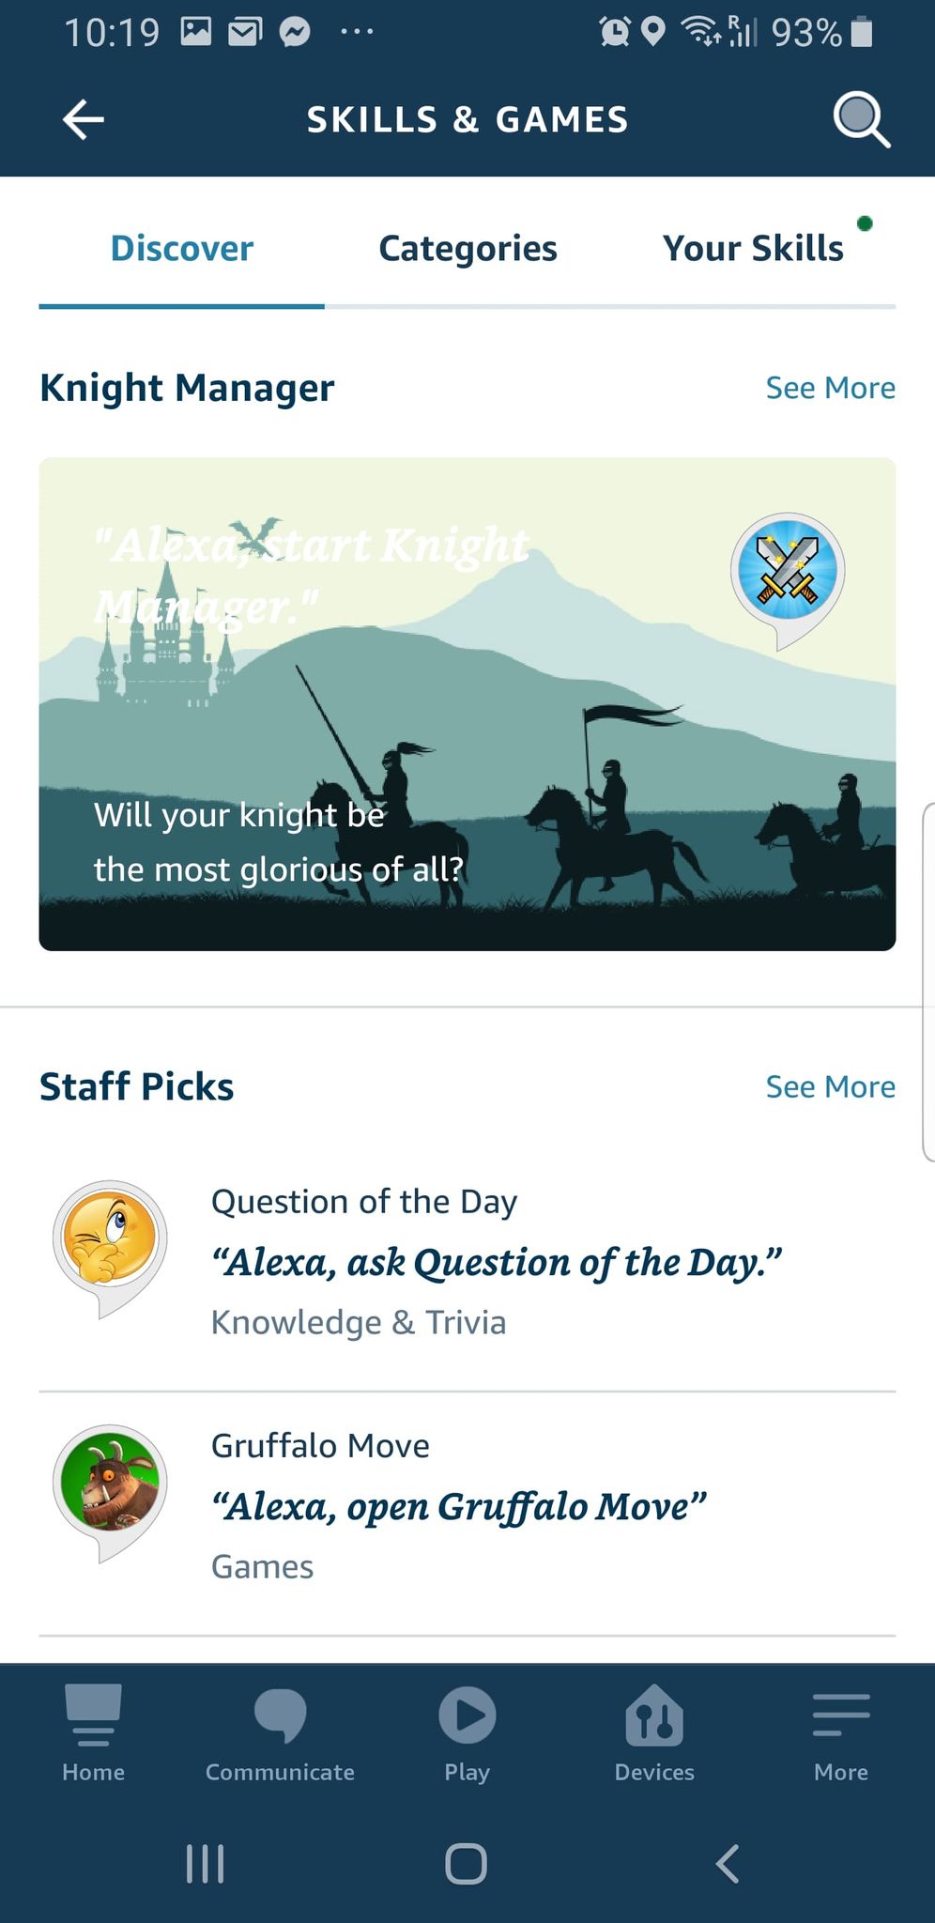The image size is (935, 1923).
Task: Select the Discover tab
Action: 182,249
